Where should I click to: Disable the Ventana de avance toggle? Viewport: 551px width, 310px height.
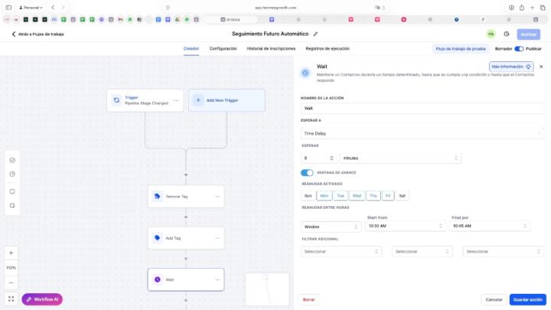pyautogui.click(x=307, y=172)
